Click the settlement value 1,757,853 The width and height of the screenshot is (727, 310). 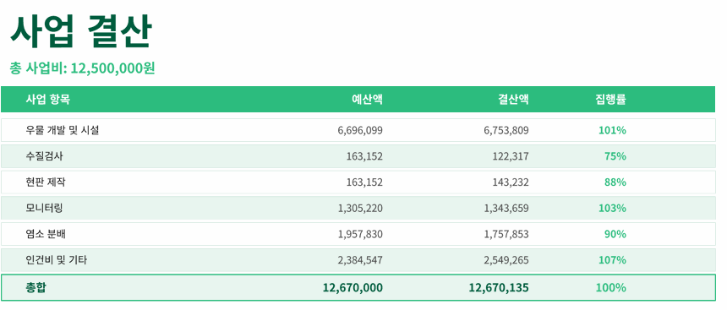point(506,235)
